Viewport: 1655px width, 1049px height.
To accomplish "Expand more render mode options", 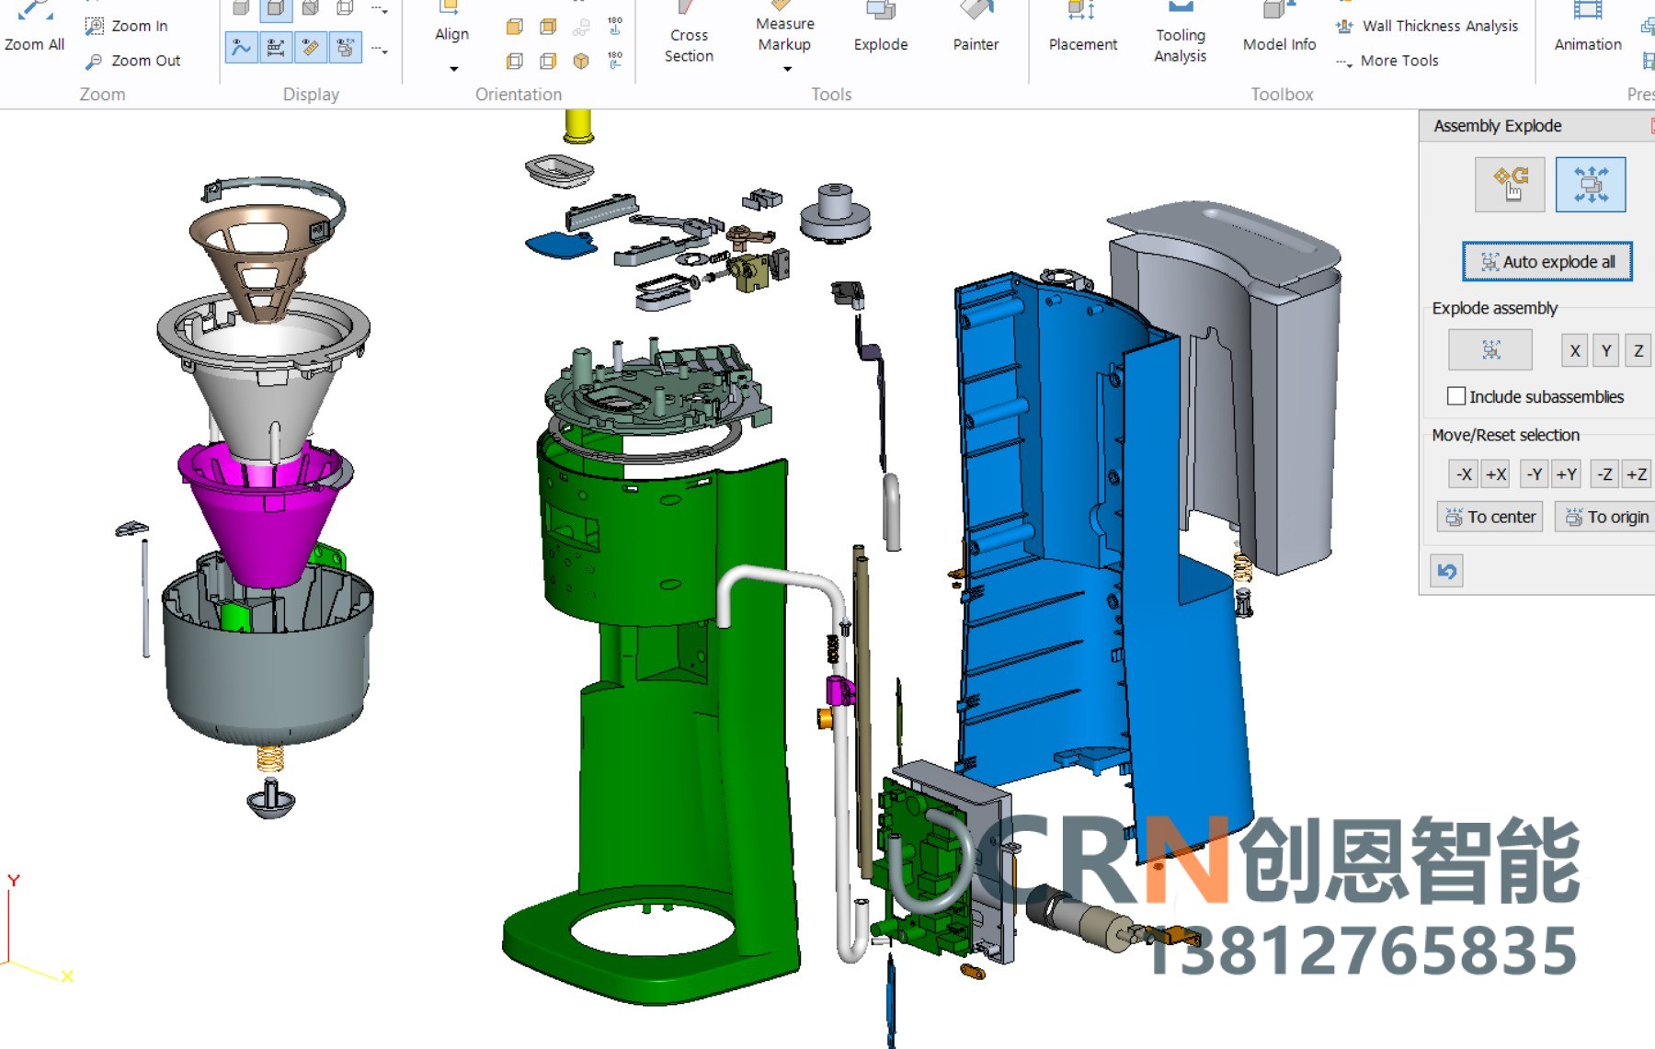I will 380,10.
